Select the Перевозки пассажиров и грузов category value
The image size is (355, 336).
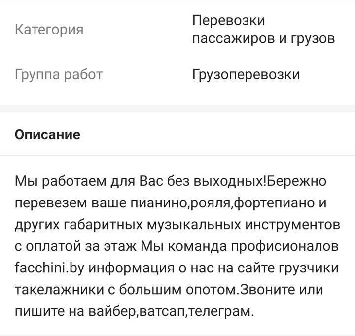coord(263,30)
